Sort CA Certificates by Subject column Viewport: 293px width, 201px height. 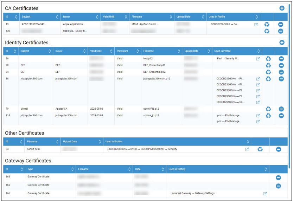click(x=57, y=17)
